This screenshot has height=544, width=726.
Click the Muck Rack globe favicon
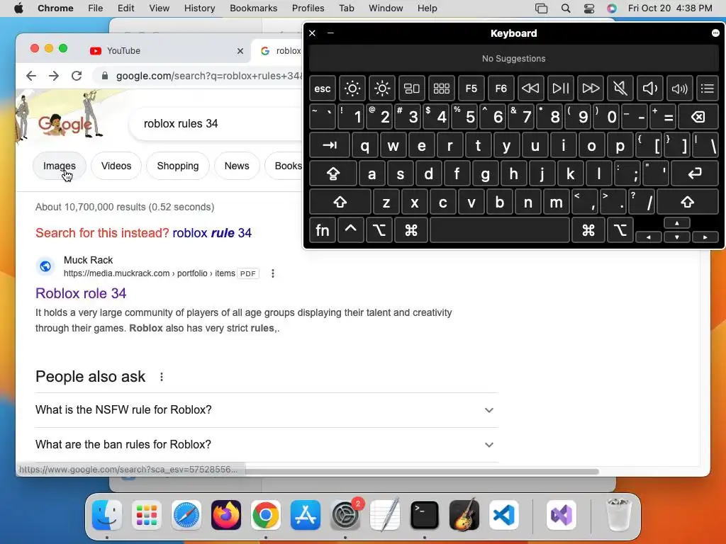point(45,266)
